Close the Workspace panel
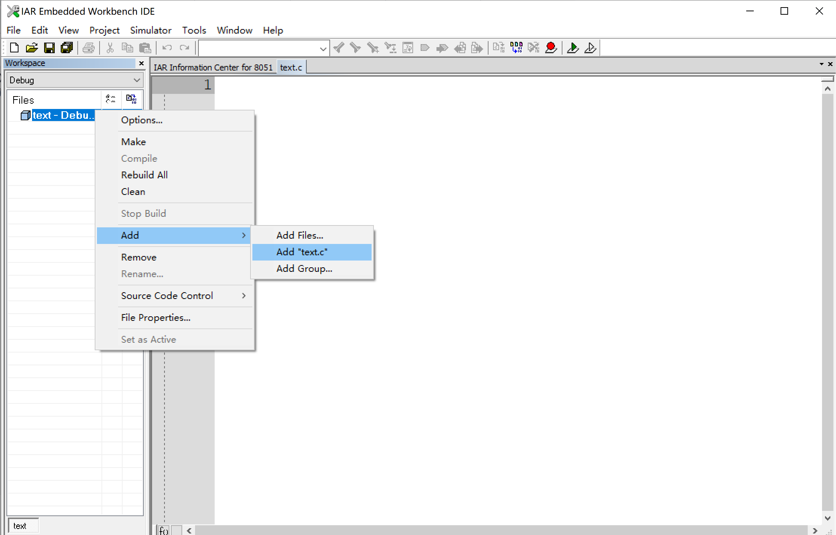The image size is (836, 535). pos(141,63)
